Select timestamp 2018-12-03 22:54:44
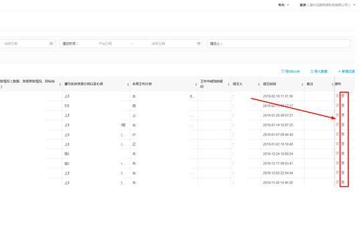The image size is (361, 240). (x=278, y=173)
